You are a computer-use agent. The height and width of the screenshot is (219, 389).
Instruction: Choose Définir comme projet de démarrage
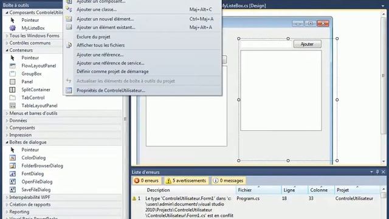pos(142,72)
